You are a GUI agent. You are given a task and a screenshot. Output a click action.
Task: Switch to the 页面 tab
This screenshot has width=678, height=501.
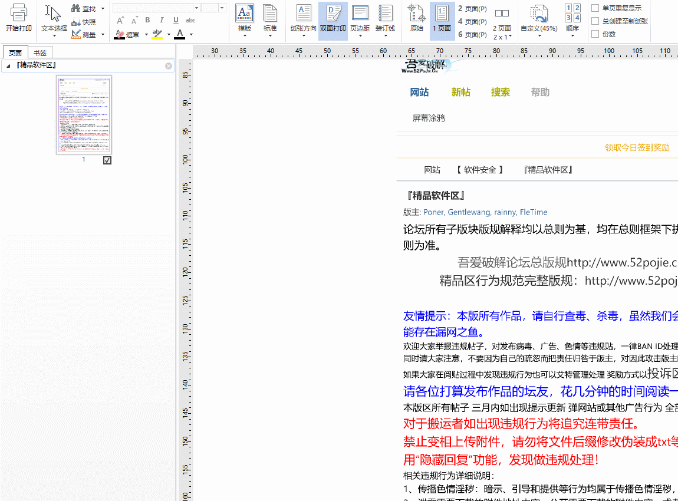coord(15,52)
